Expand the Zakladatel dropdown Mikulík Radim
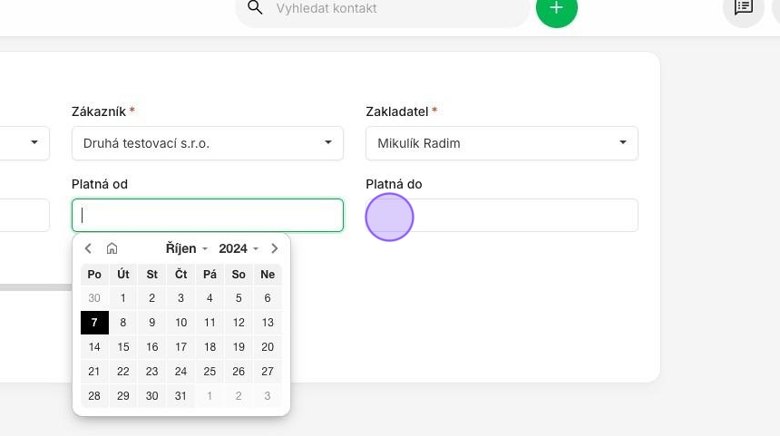Viewport: 780px width, 436px height. pyautogui.click(x=502, y=143)
